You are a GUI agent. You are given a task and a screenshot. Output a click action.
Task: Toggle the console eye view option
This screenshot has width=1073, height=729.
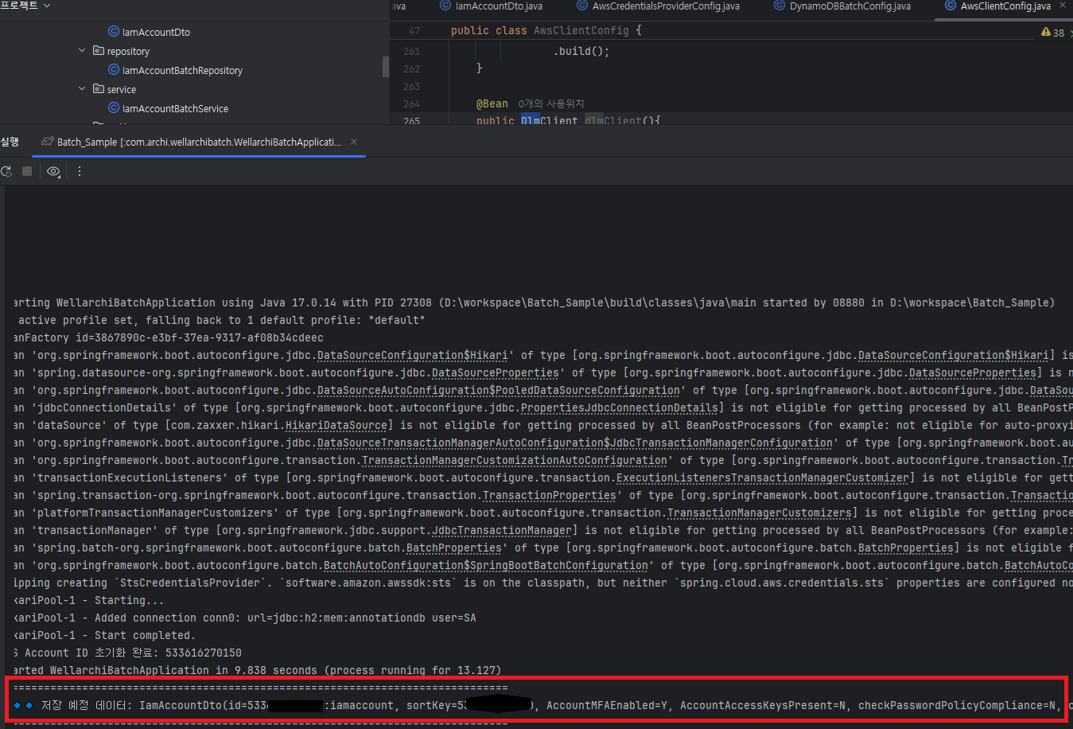53,171
